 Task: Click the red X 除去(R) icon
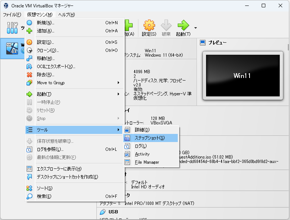[x=29, y=75]
